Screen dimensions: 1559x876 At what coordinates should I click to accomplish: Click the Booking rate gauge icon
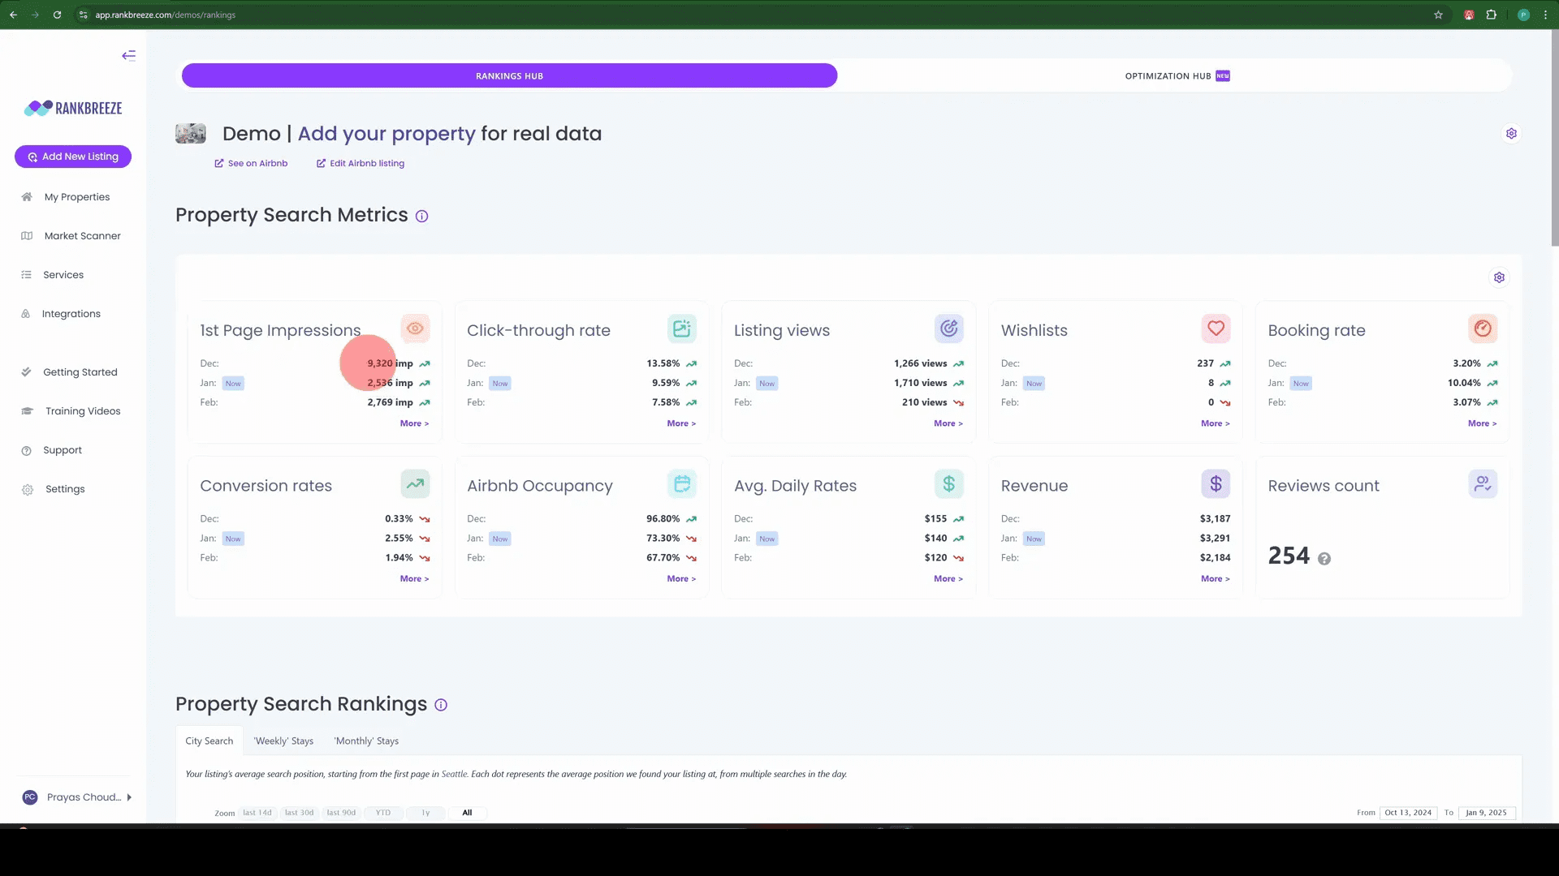tap(1483, 328)
